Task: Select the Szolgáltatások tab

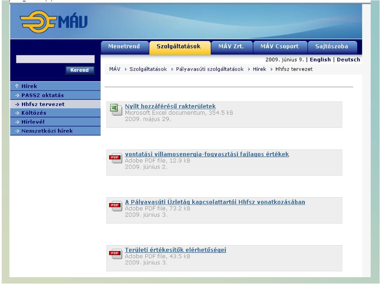Action: (180, 47)
